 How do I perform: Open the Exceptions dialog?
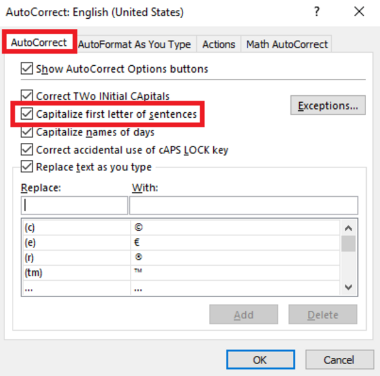pyautogui.click(x=328, y=105)
